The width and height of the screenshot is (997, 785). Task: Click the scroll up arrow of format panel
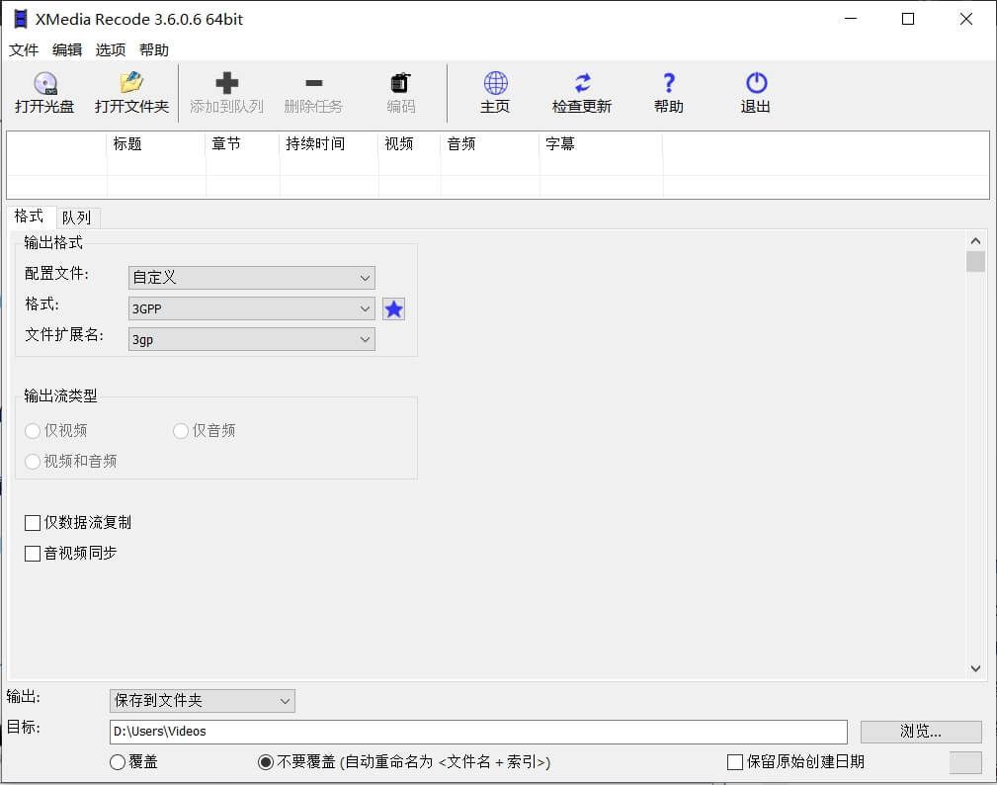click(x=975, y=241)
